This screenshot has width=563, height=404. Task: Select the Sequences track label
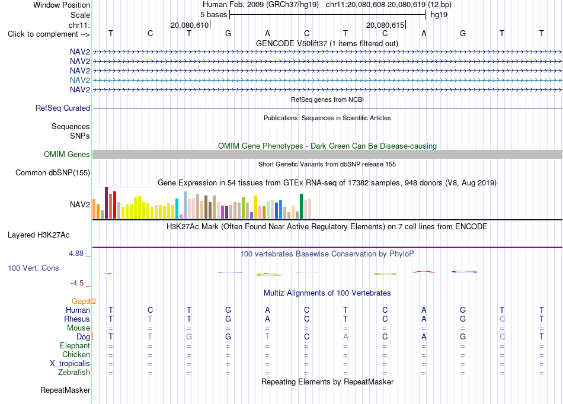point(71,126)
